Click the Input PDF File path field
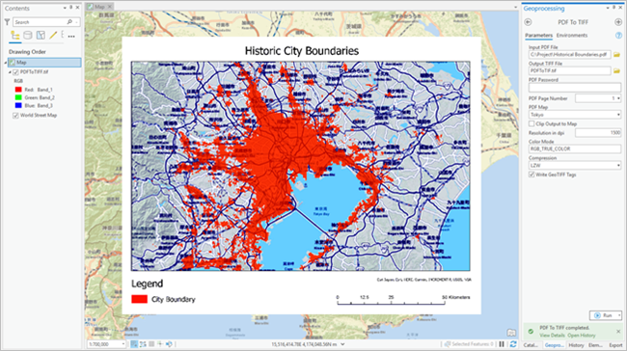This screenshot has width=627, height=351. 570,55
